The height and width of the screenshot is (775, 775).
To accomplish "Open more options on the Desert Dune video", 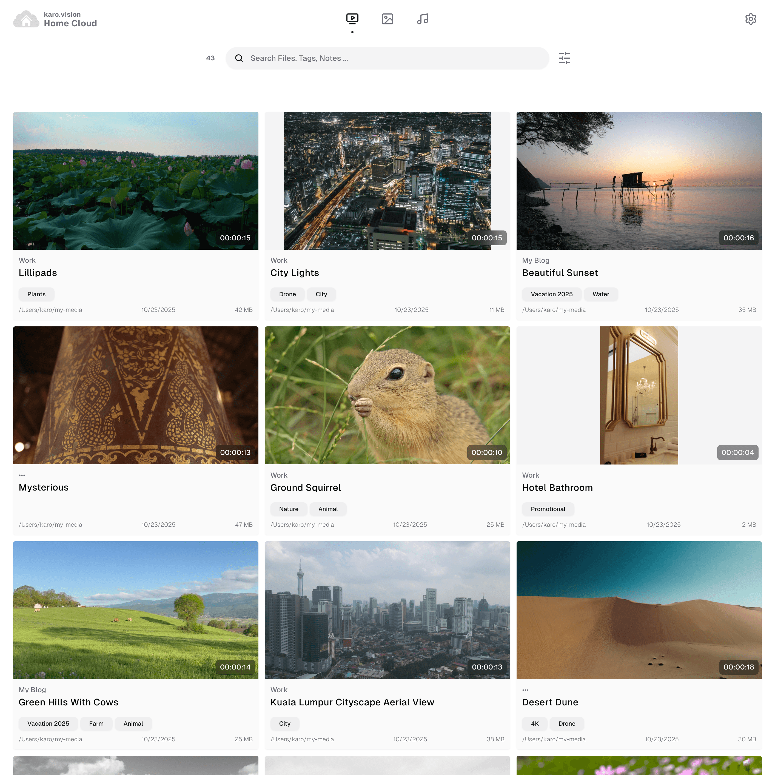I will 526,689.
